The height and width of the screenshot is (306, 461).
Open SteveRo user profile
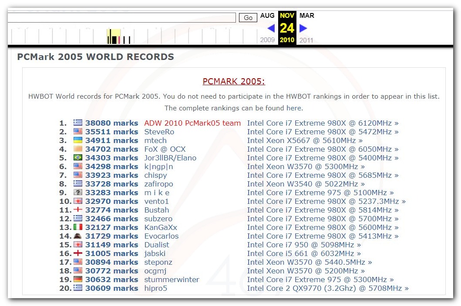point(159,132)
